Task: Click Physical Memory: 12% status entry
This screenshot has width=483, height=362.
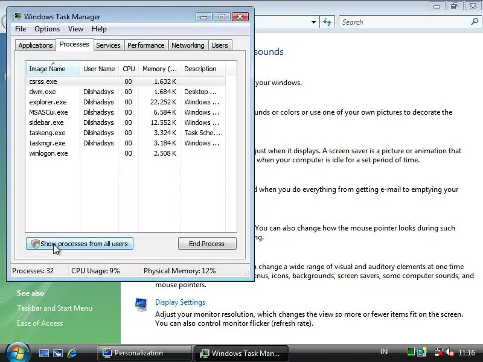Action: click(179, 271)
